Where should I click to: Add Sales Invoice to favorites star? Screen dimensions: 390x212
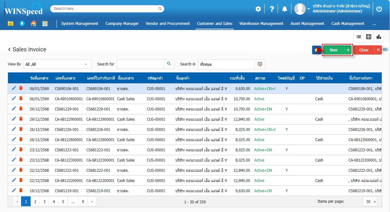(x=316, y=50)
